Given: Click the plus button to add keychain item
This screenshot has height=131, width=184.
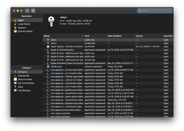Looking at the screenshot, I should tap(27, 11).
